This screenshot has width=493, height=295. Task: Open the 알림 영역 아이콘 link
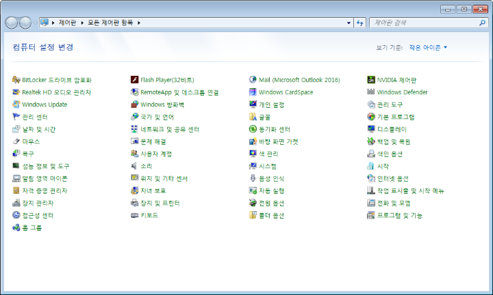[x=45, y=178]
